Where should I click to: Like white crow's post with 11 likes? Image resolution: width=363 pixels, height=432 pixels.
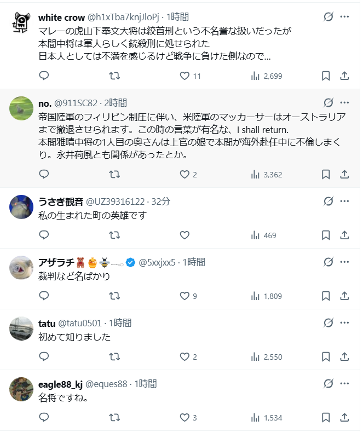point(185,76)
